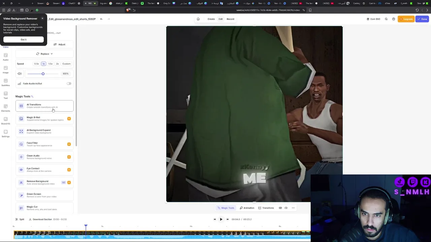Play the video preview
Screen dimensions: 431x242
[221, 219]
